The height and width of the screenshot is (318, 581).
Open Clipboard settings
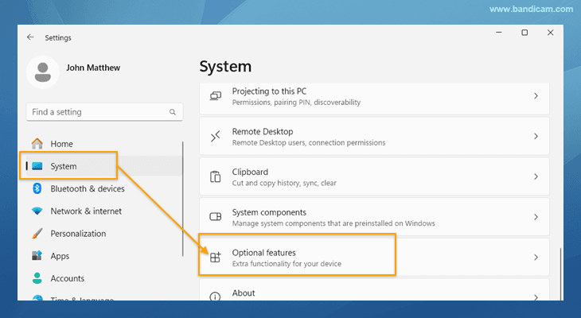(x=374, y=176)
